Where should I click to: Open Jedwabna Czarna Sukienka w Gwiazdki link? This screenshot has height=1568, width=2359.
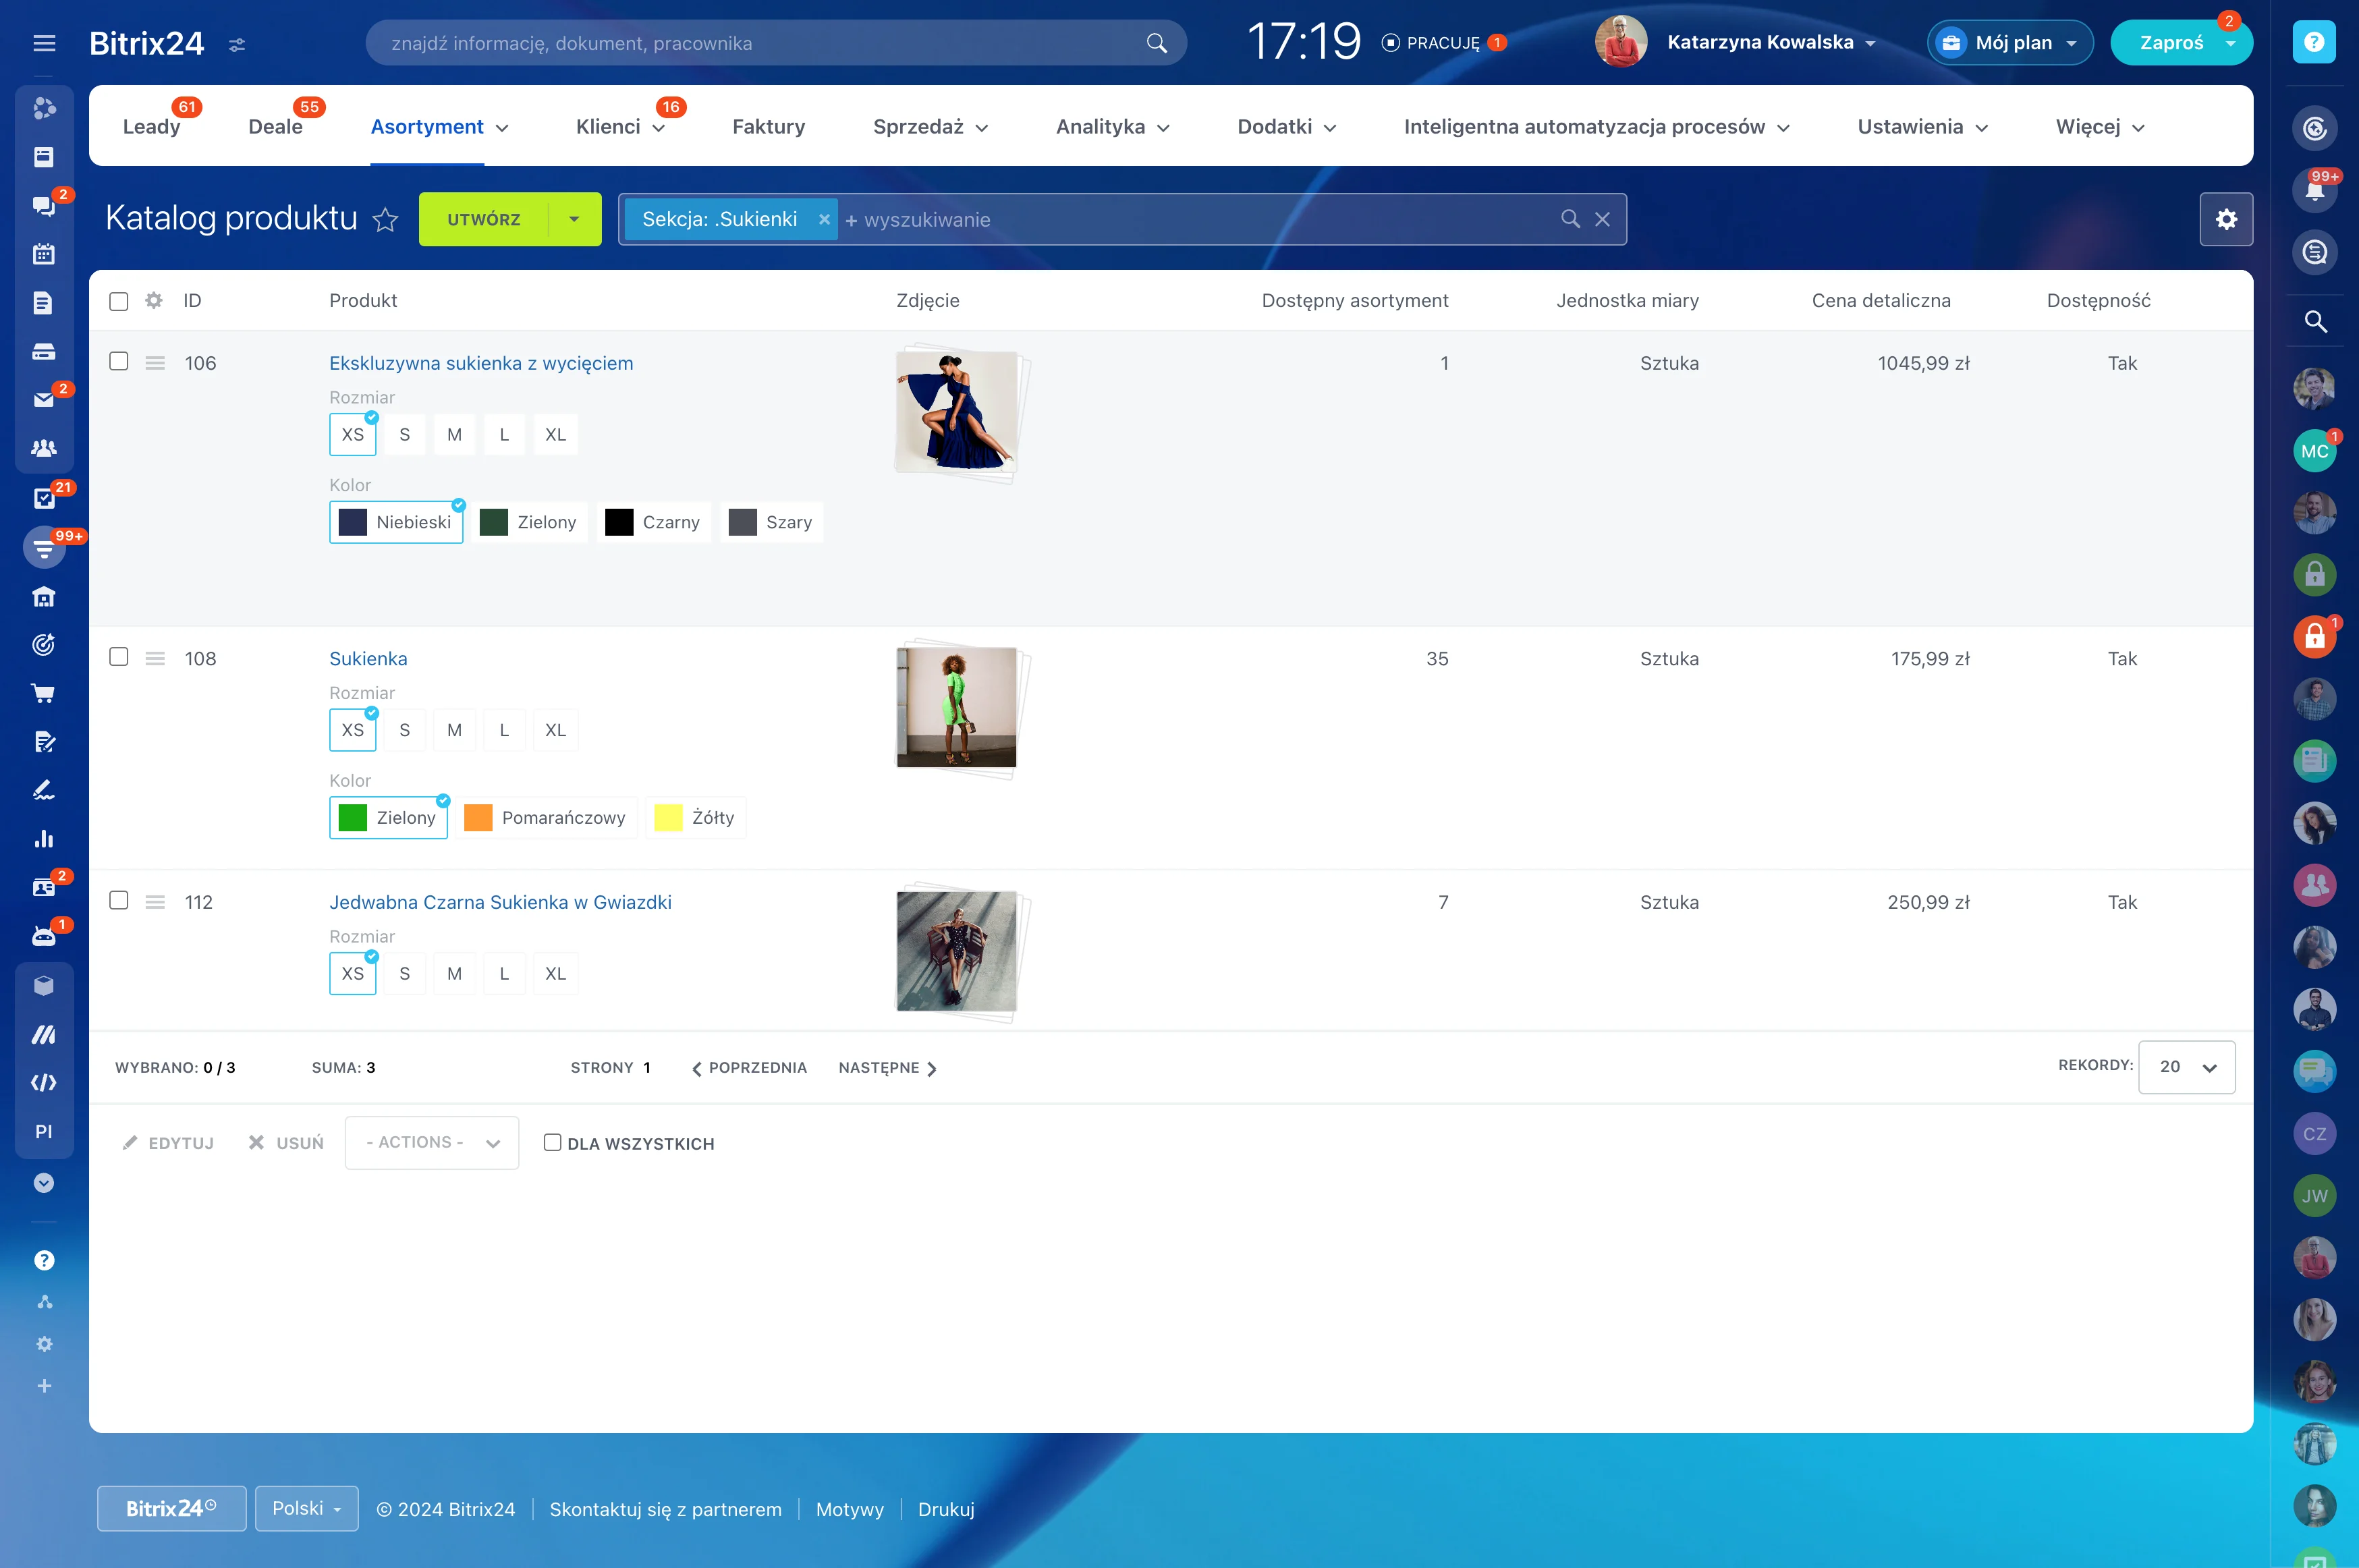pos(500,902)
